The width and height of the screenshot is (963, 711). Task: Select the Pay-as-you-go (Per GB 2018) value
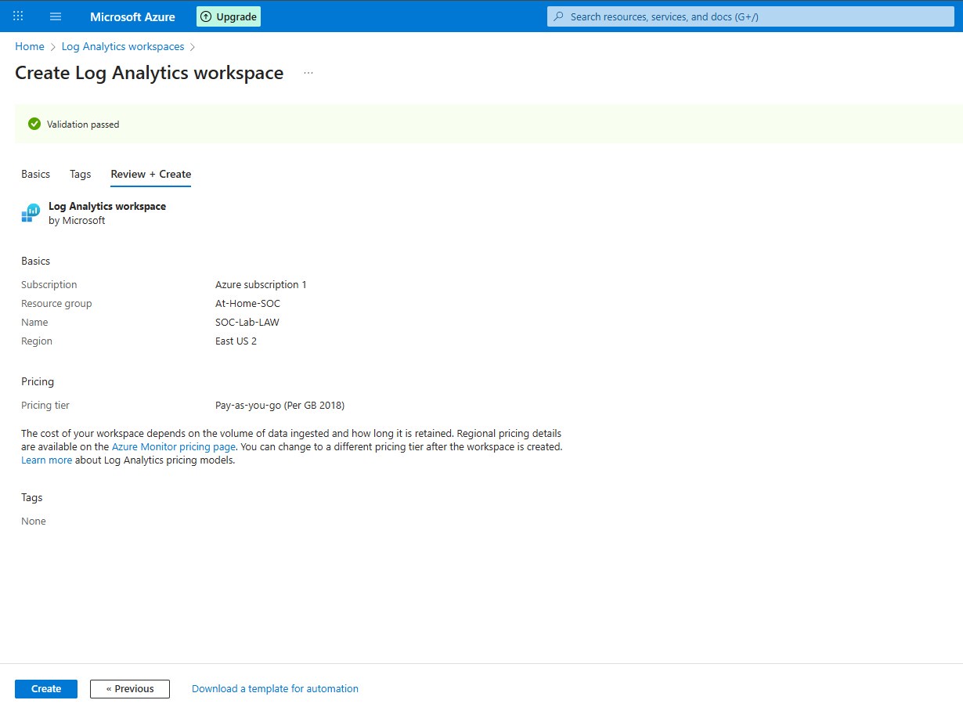point(280,405)
